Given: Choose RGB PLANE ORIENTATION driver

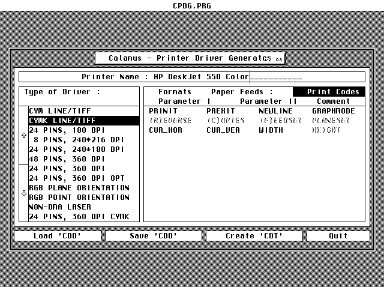Looking at the screenshot, I should point(84,188).
